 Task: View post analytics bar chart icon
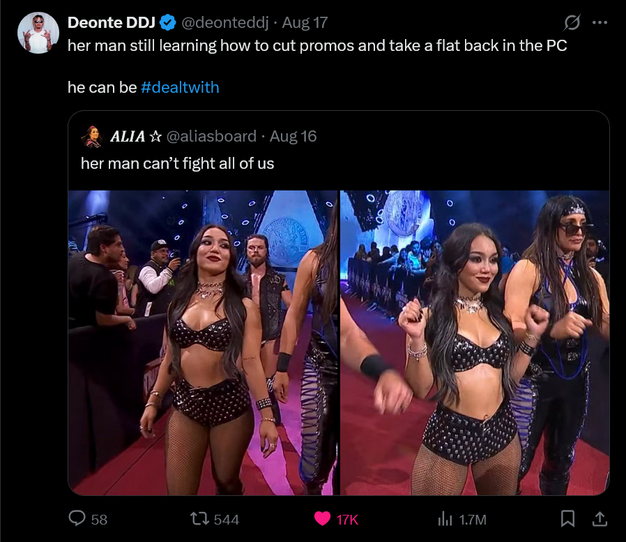coord(445,519)
